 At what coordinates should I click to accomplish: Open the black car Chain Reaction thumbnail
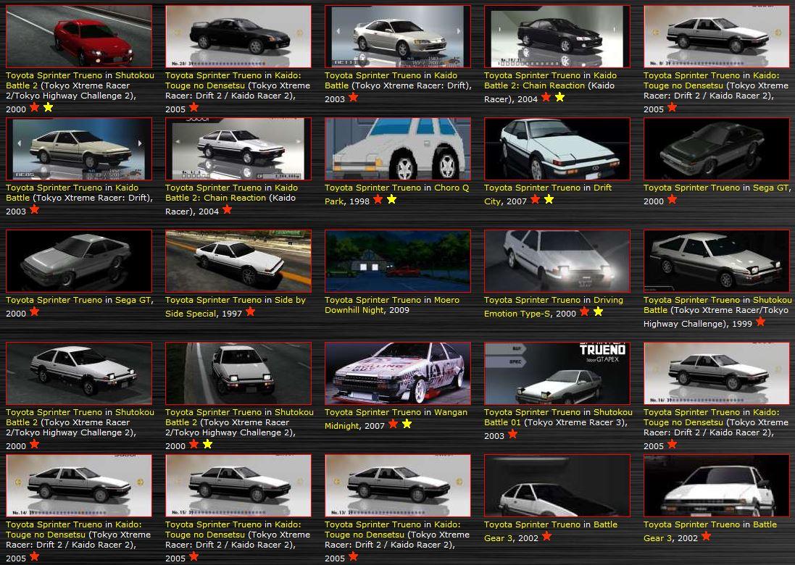[557, 36]
